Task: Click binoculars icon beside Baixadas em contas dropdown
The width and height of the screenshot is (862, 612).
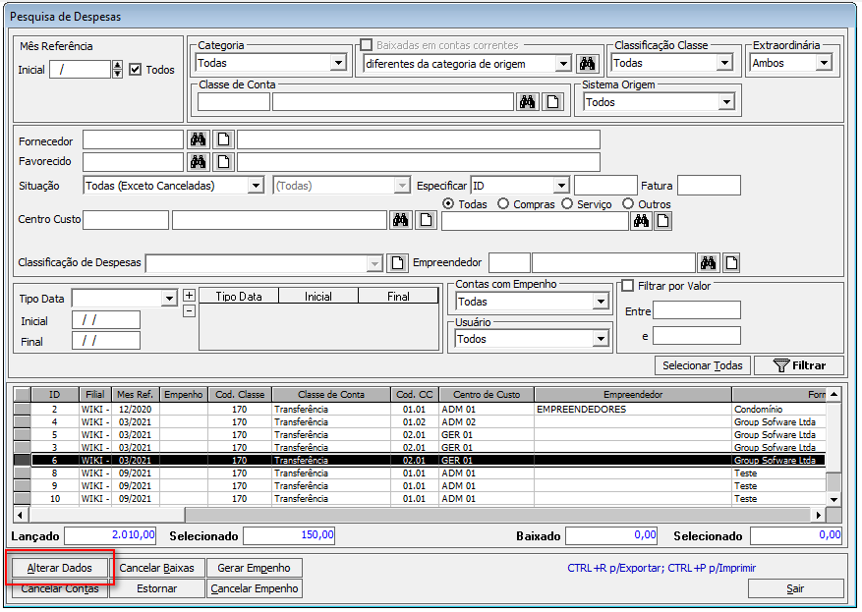Action: (x=587, y=64)
